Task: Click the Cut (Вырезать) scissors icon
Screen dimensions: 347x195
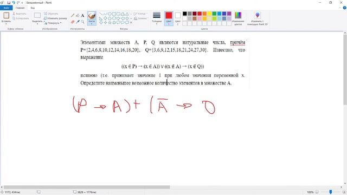Action: [x=14, y=14]
